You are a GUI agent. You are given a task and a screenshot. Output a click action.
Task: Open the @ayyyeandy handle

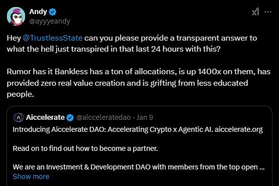50,21
